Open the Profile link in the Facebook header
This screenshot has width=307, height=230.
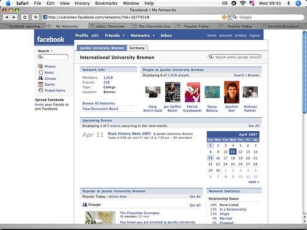click(x=82, y=36)
